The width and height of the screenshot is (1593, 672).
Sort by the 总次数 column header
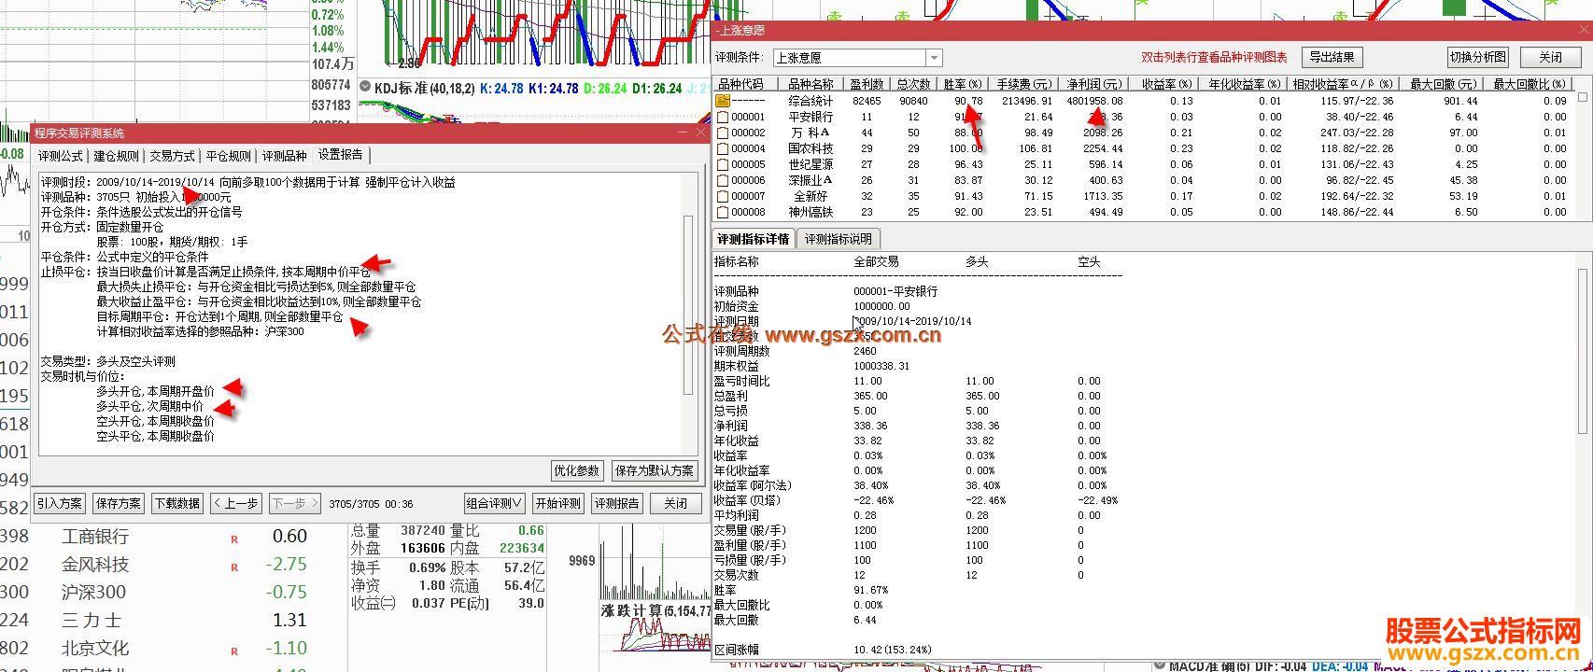click(913, 84)
